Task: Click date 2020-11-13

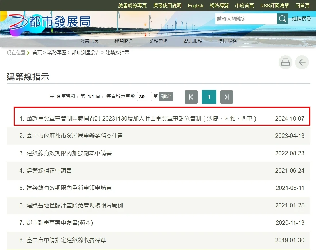Action: point(290,223)
